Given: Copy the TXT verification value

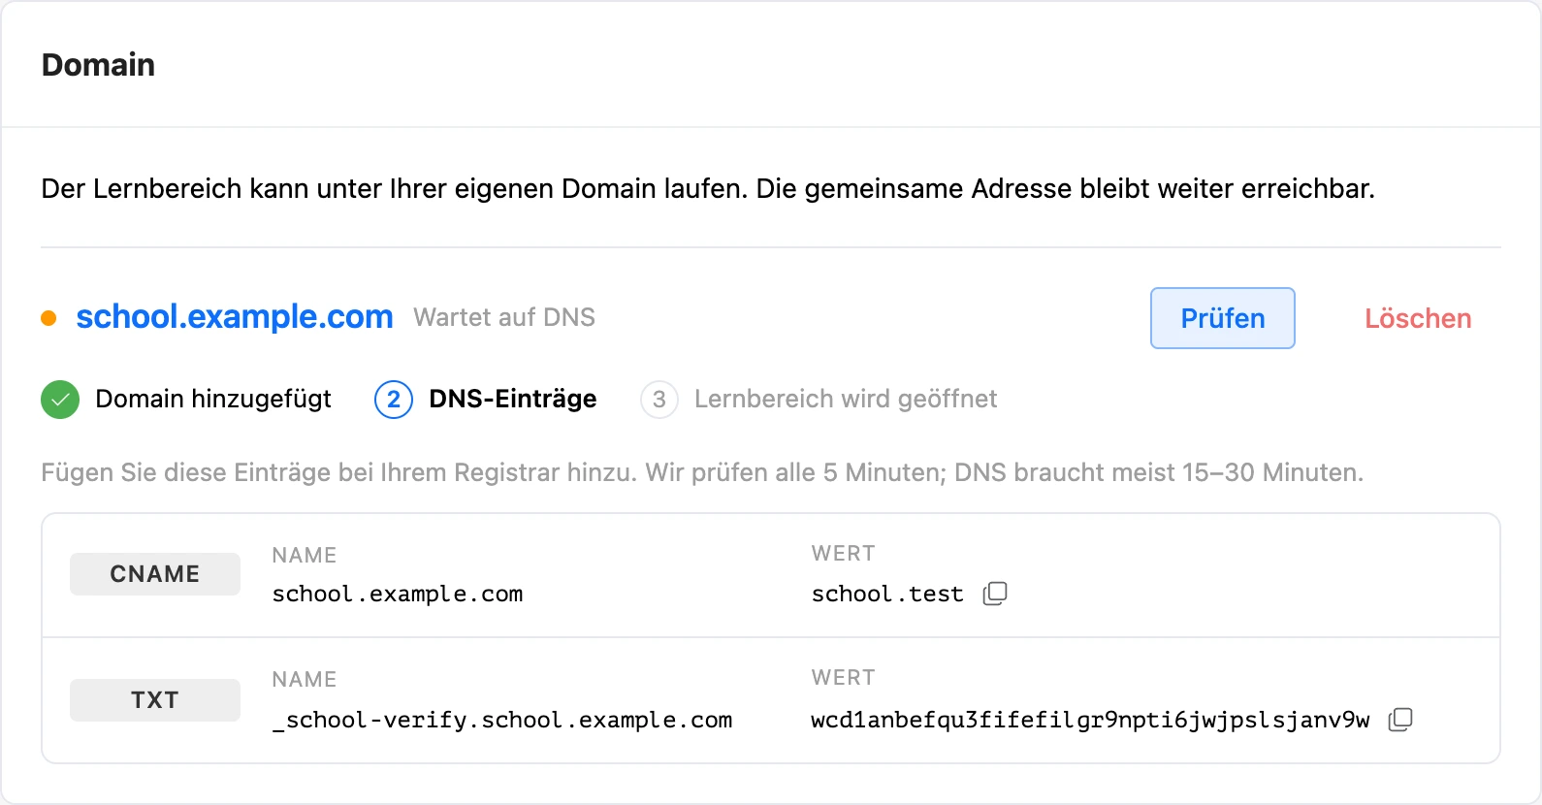Looking at the screenshot, I should click(x=1400, y=720).
